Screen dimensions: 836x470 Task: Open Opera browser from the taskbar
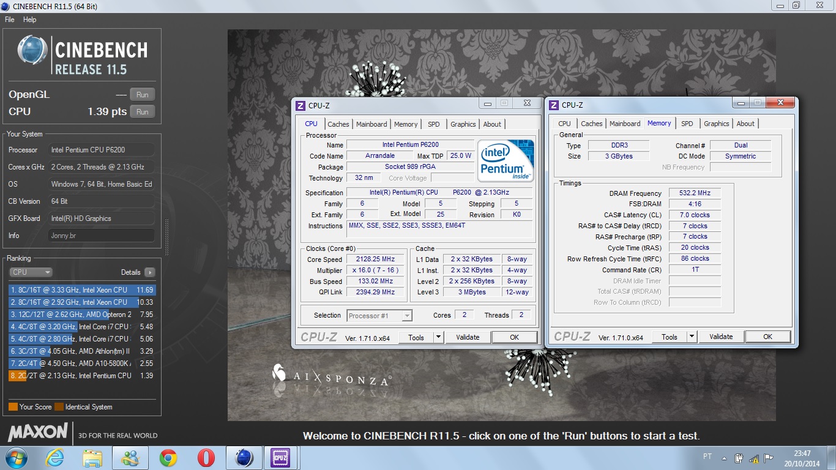coord(206,458)
